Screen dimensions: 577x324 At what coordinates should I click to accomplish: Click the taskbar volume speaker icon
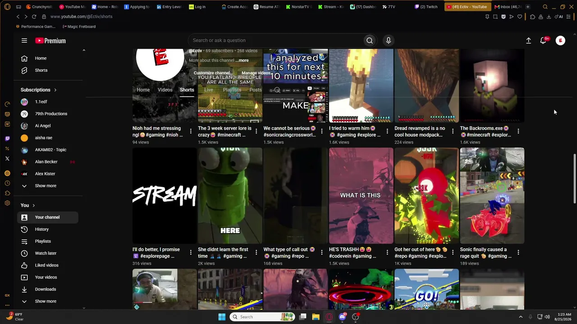(547, 317)
